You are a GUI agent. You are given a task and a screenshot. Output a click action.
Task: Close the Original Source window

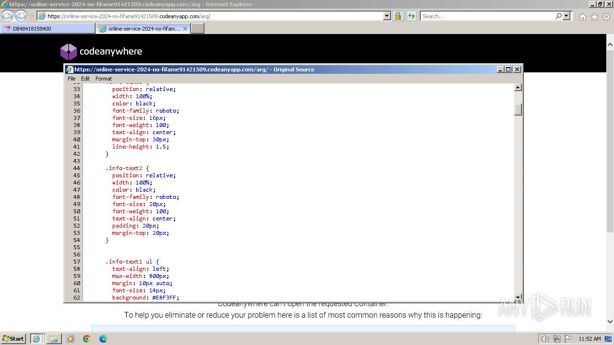[x=517, y=69]
